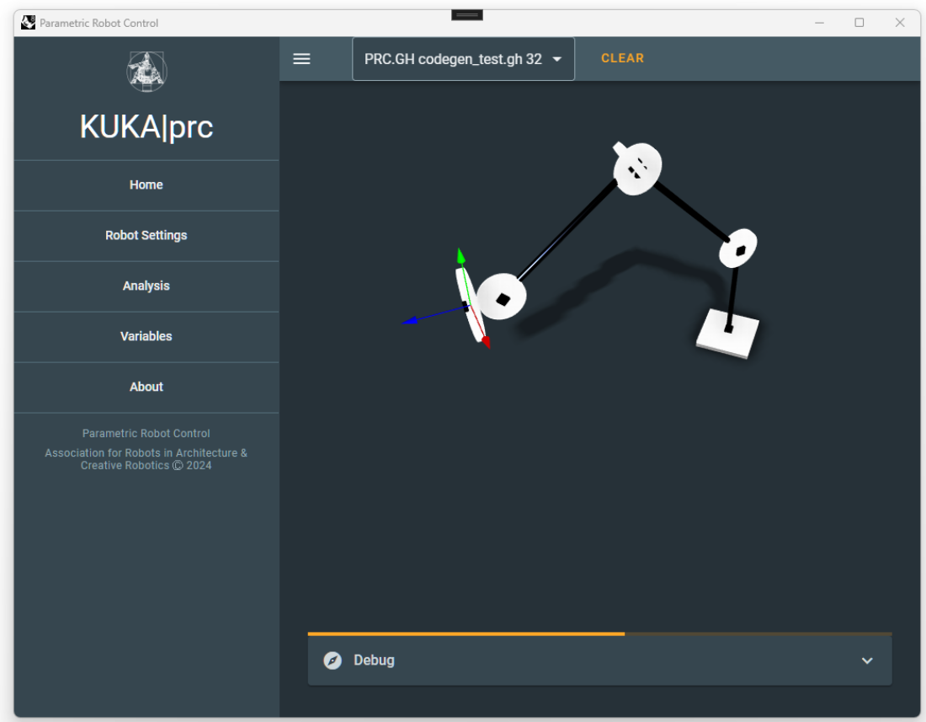
Task: Click the CLEAR button
Action: [622, 58]
